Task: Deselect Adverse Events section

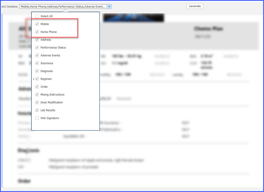Action: pos(37,55)
